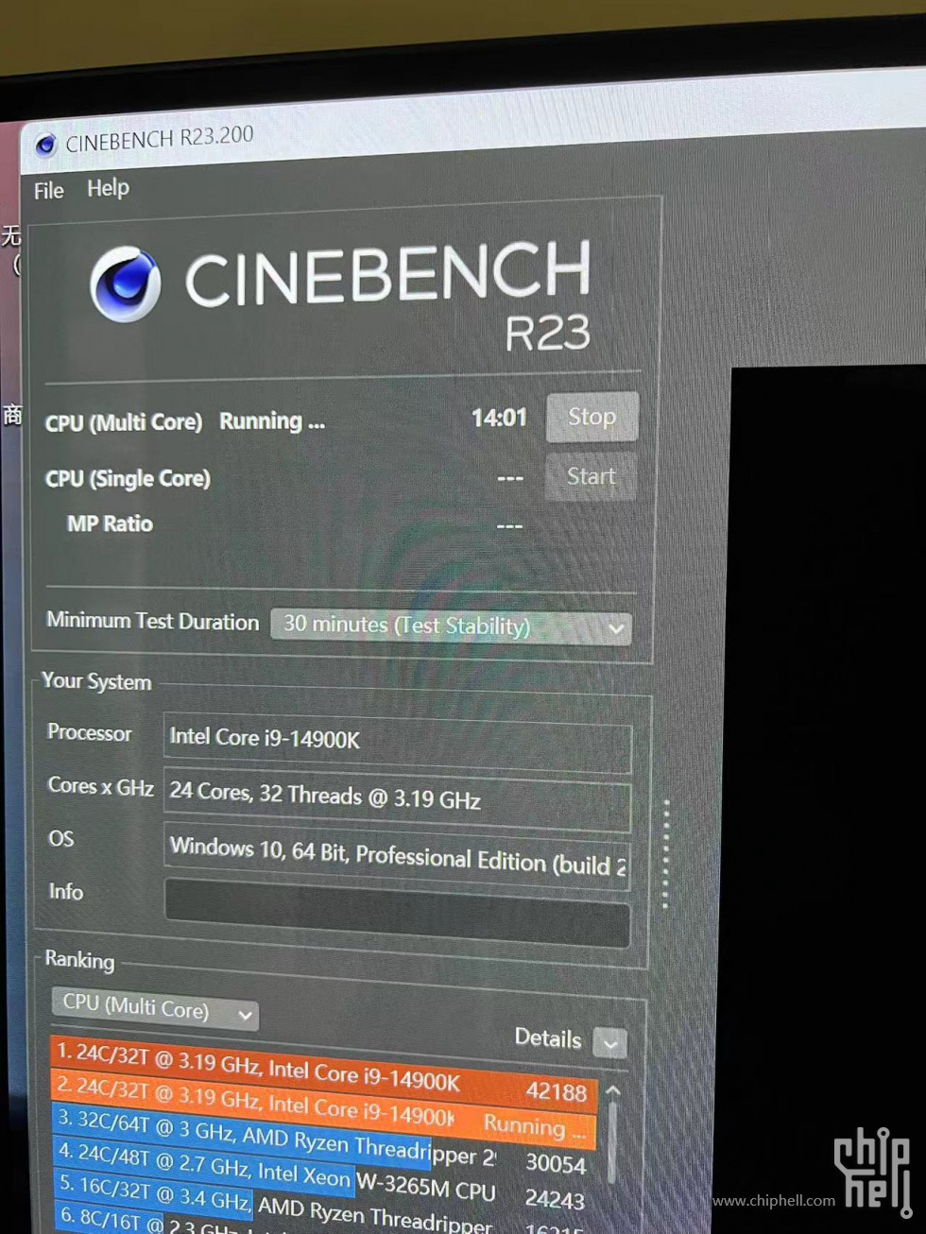Image resolution: width=926 pixels, height=1234 pixels.
Task: Expand the ranking Details arrow
Action: pos(609,1043)
